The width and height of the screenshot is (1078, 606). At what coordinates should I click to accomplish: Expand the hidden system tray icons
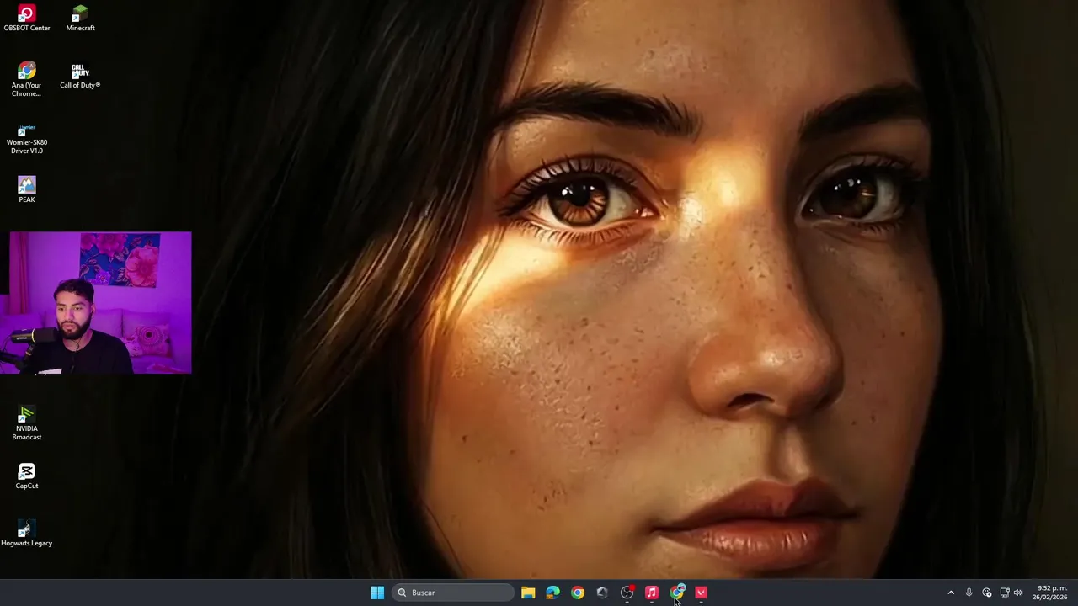point(951,593)
